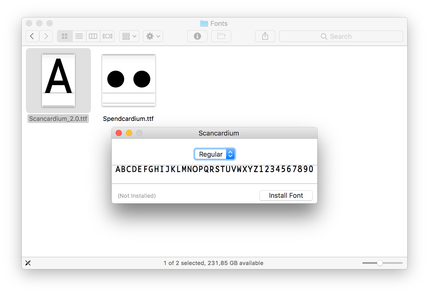Click the quick actions icon in status bar

click(x=28, y=263)
